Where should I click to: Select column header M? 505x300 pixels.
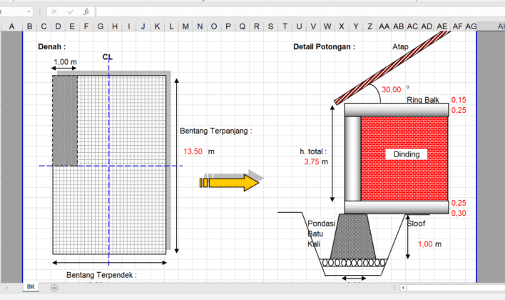[x=185, y=26]
